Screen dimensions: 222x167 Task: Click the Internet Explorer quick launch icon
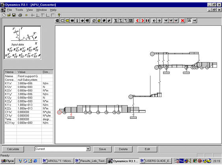(36, 161)
